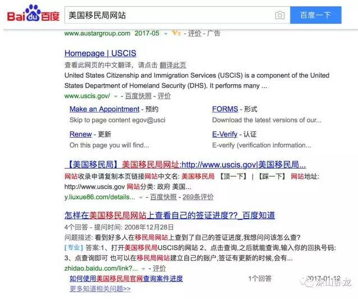Open image search via the camera icon
This screenshot has height=304, width=358.
(280, 16)
